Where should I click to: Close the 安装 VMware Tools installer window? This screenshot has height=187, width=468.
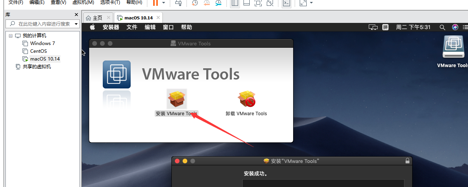177,161
